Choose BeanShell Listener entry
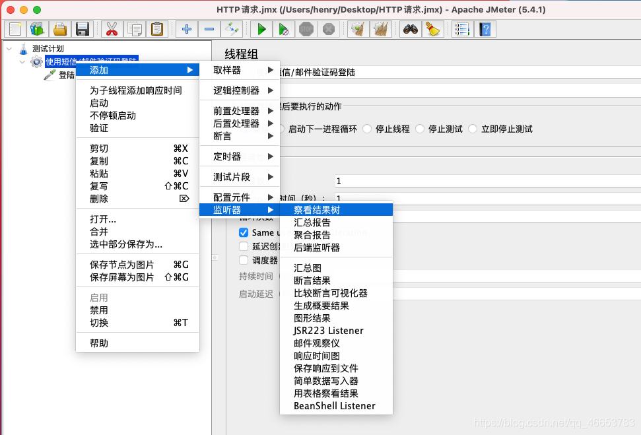The height and width of the screenshot is (435, 641). click(337, 406)
